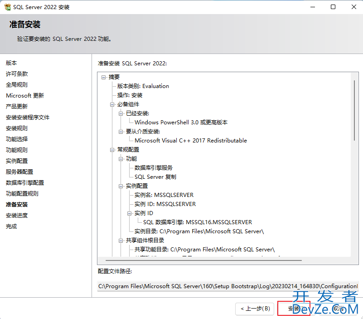Click the SQL Server setup title icon
This screenshot has height=319, width=363.
click(x=7, y=7)
